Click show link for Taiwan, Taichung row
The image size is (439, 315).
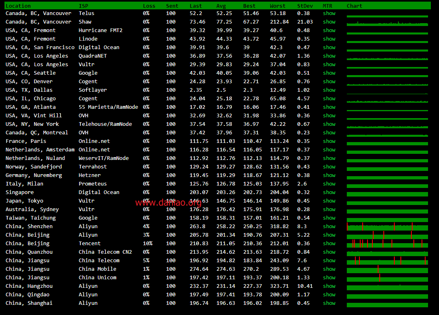point(329,218)
